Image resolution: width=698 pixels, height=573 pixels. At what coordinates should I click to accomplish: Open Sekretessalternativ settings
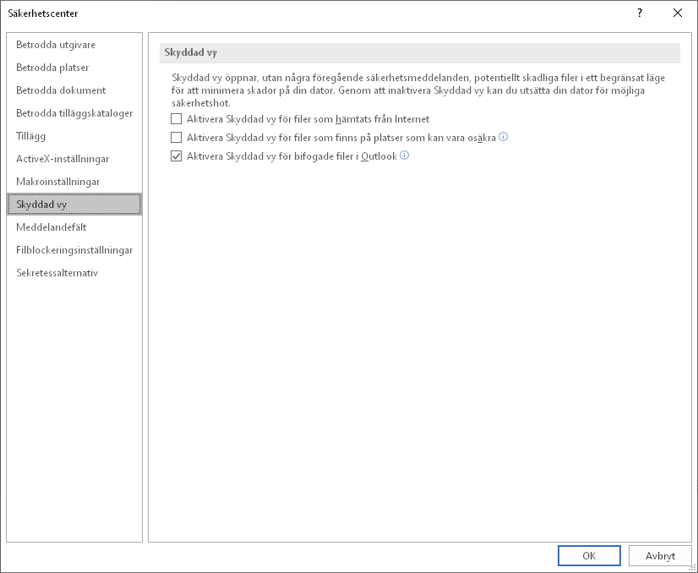click(x=57, y=273)
